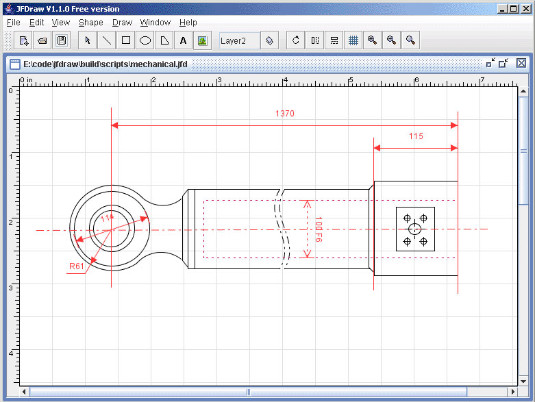This screenshot has height=402, width=535.
Task: Choose the line drawing tool
Action: [107, 40]
